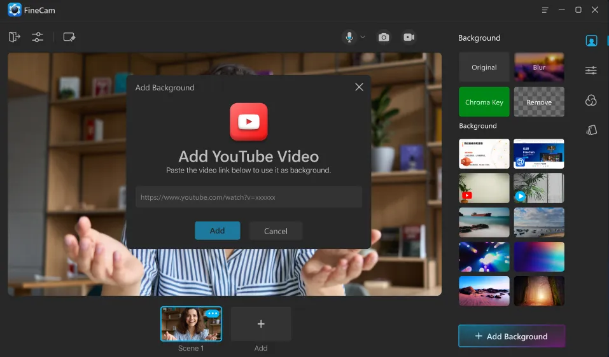Choose the blue bokeh lights background thumbnail
Screen dimensions: 609x357
click(484, 257)
